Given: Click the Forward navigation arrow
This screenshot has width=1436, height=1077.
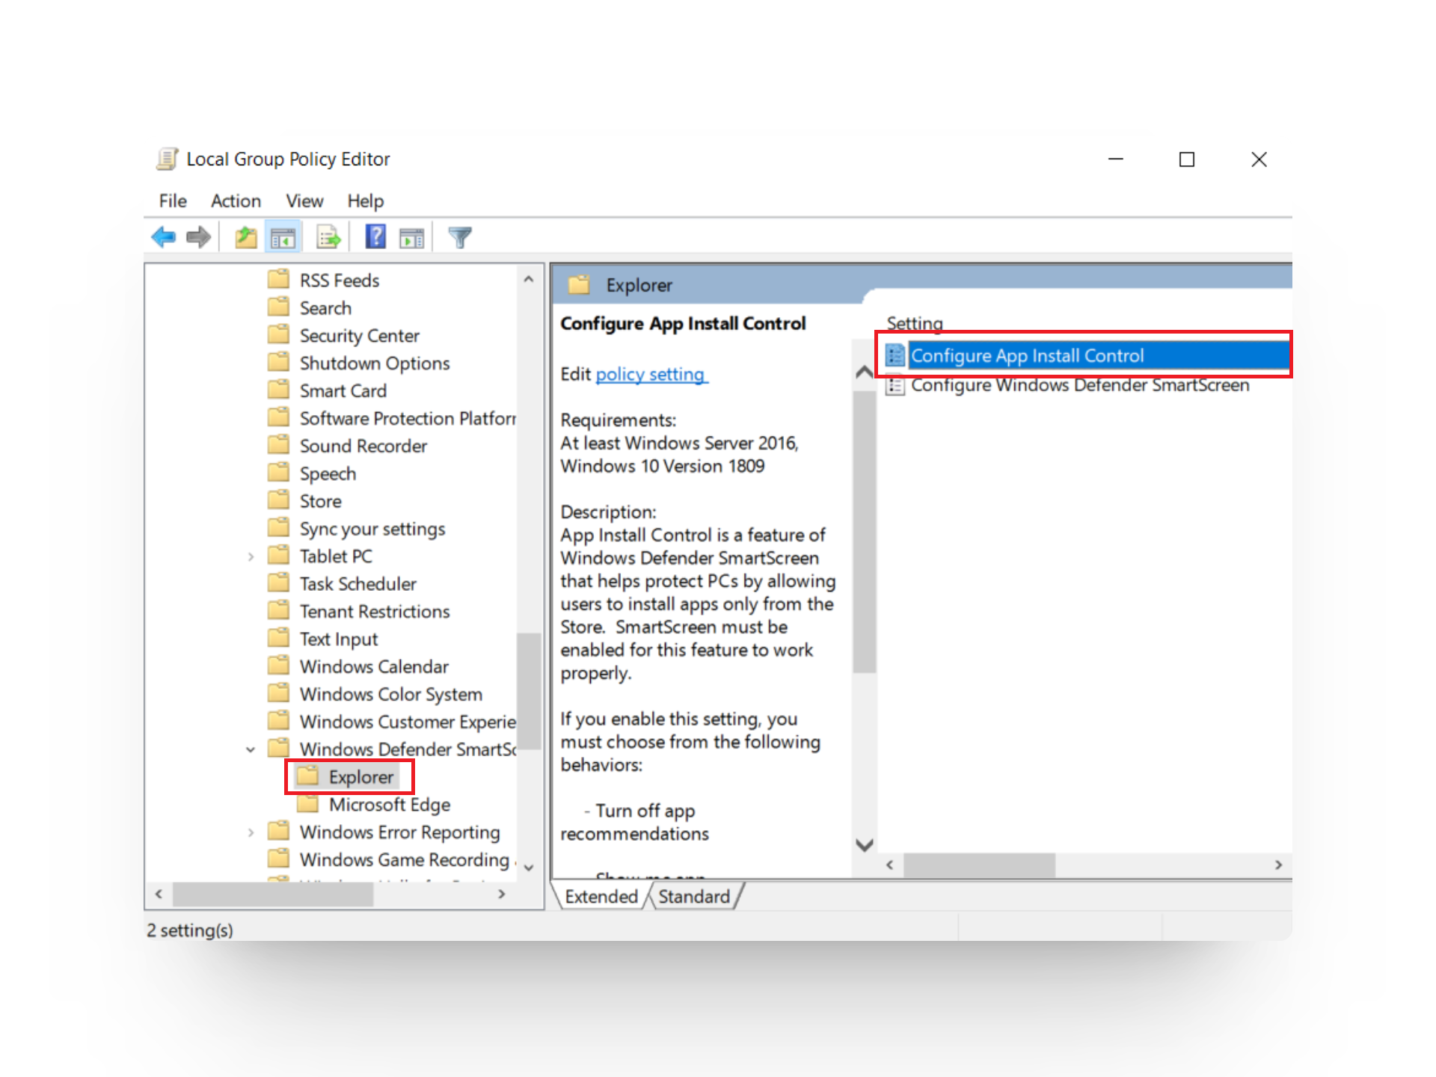Looking at the screenshot, I should point(198,236).
